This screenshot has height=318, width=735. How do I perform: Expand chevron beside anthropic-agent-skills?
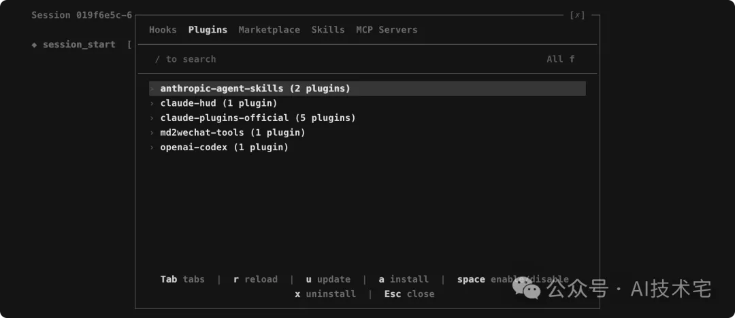click(152, 88)
